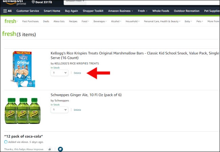Open Schweppes Ginger Ale product title
This screenshot has width=220, height=152.
pyautogui.click(x=86, y=95)
